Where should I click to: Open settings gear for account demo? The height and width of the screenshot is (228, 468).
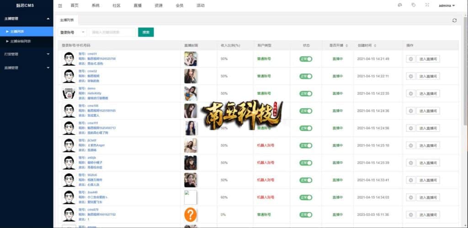(x=410, y=93)
